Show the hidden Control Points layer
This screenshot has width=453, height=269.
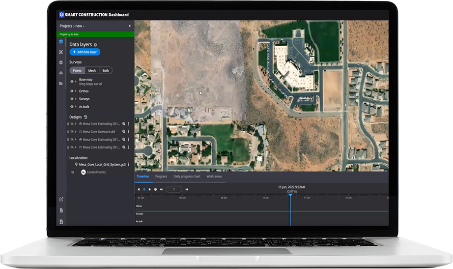(73, 172)
